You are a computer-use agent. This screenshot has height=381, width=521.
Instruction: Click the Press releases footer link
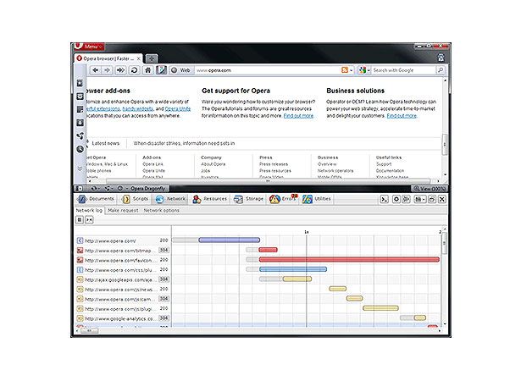tap(274, 164)
